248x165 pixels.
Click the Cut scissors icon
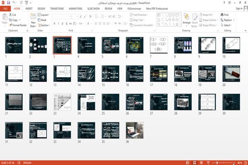pos(11,15)
